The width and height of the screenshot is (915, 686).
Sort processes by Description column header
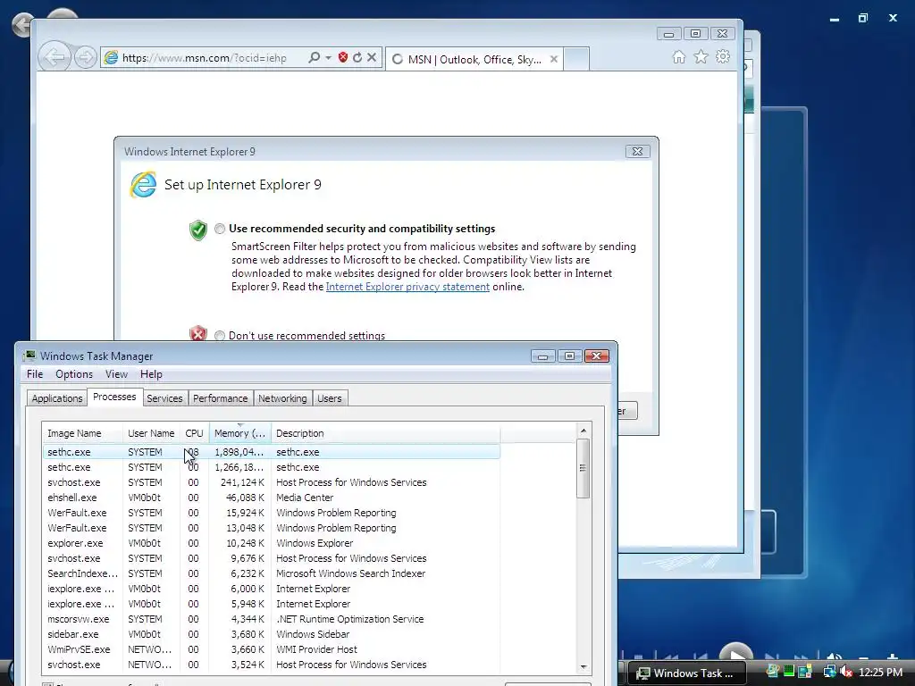(x=385, y=433)
